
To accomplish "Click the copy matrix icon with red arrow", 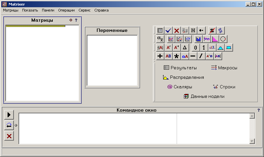I will click(185, 31).
